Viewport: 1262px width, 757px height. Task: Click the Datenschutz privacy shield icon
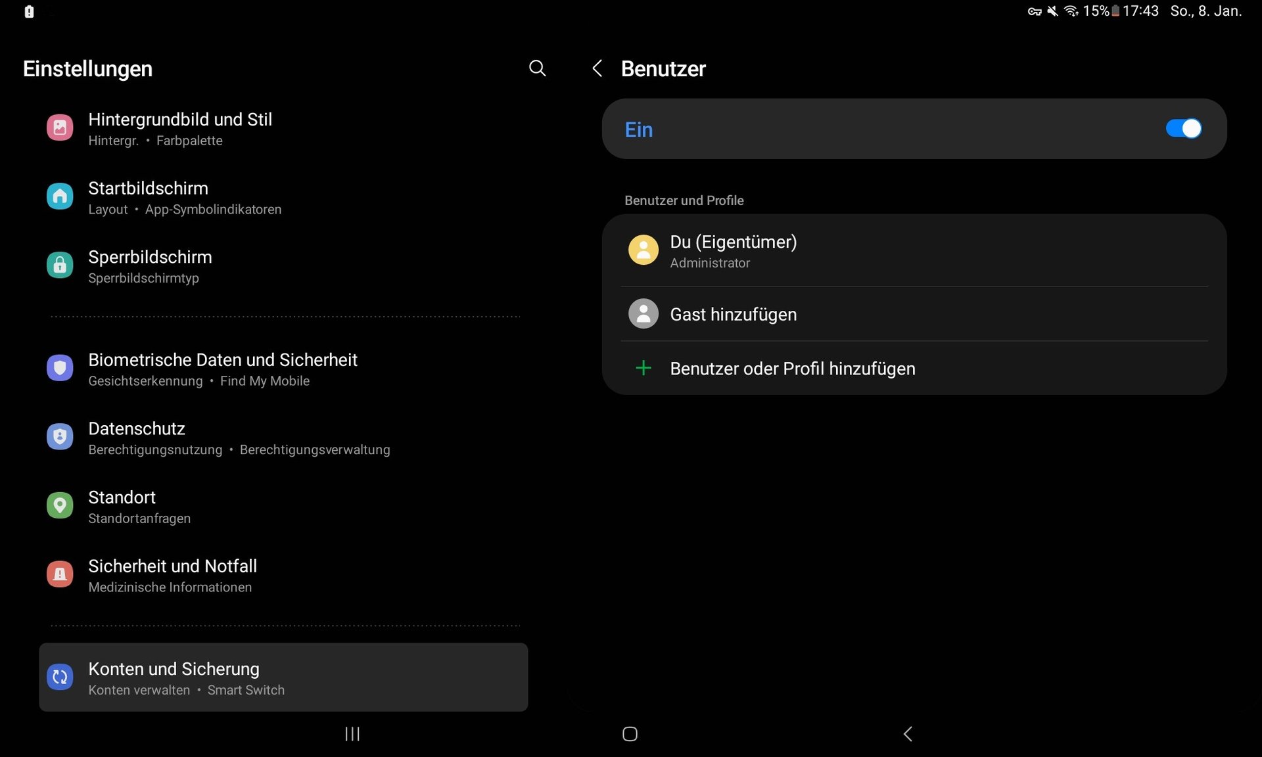pos(60,437)
